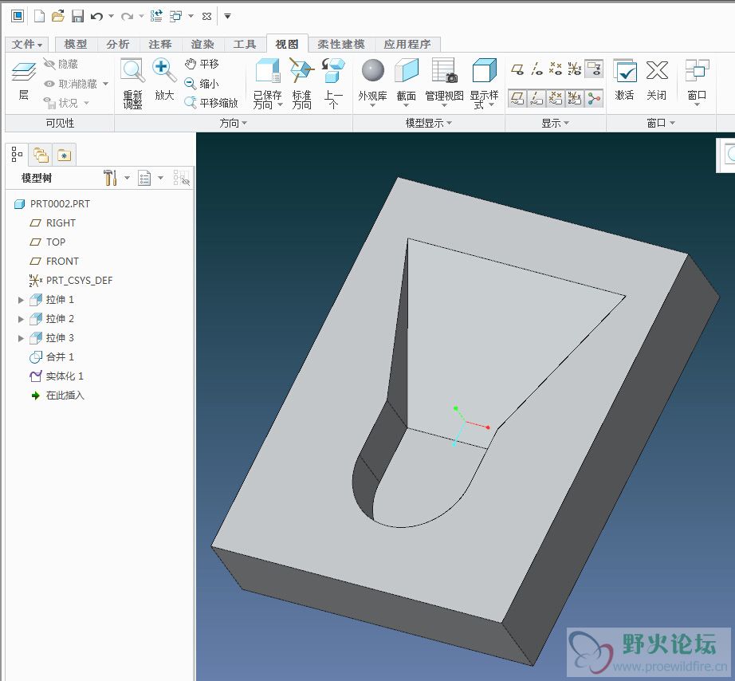Open the 层 (Layers) tool
Image resolution: width=735 pixels, height=681 pixels.
(23, 74)
